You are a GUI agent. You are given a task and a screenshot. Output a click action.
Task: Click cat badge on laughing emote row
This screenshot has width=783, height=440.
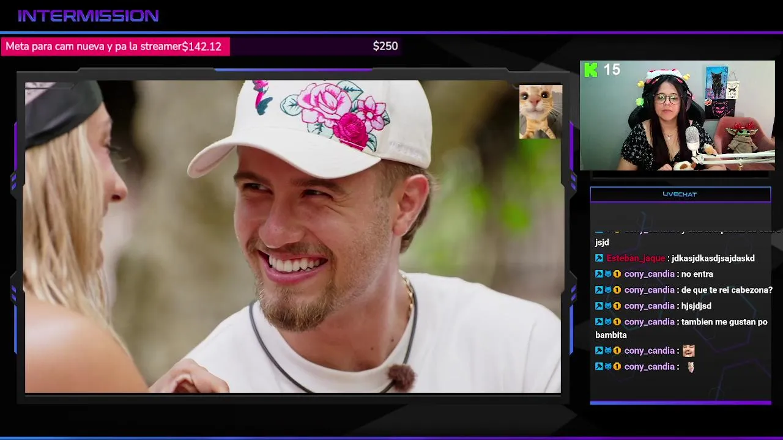click(608, 351)
